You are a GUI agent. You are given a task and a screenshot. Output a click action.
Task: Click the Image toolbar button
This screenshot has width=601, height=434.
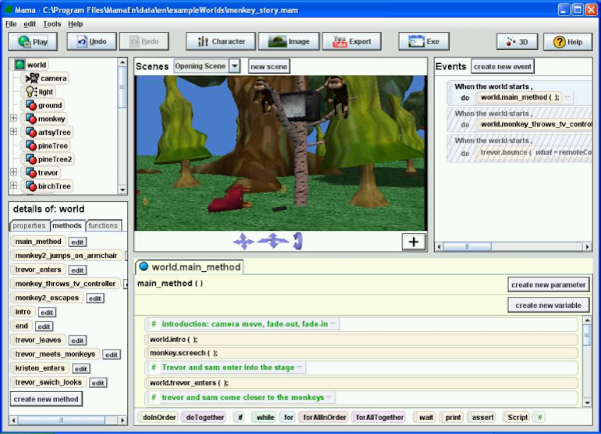(289, 41)
